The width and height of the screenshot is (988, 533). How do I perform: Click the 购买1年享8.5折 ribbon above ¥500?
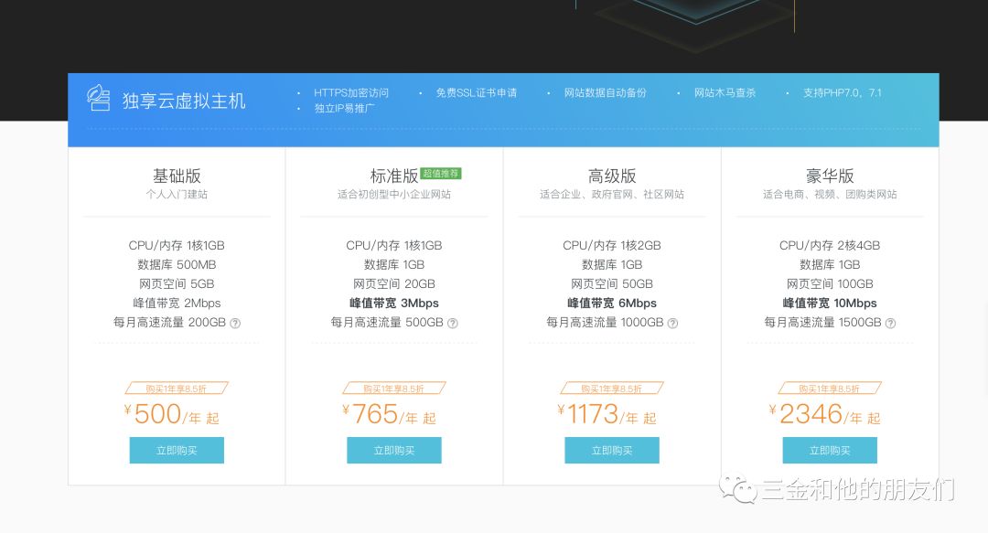[177, 388]
